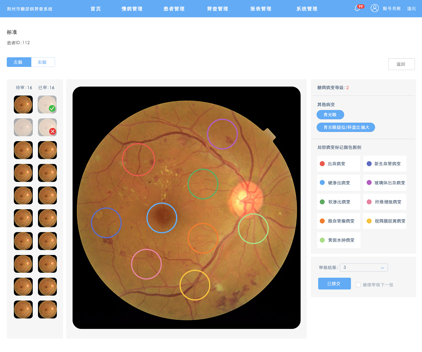Pick the 出血病变 red legend item
This screenshot has height=352, width=422.
tap(339, 164)
